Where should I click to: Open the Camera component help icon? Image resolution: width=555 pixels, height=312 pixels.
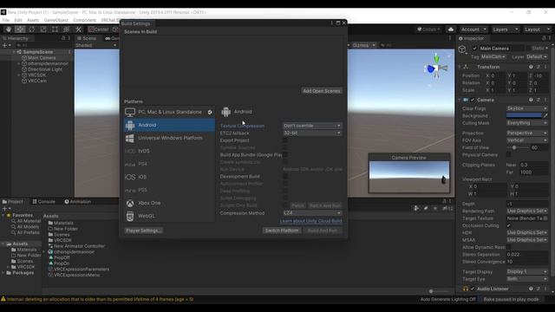(531, 100)
